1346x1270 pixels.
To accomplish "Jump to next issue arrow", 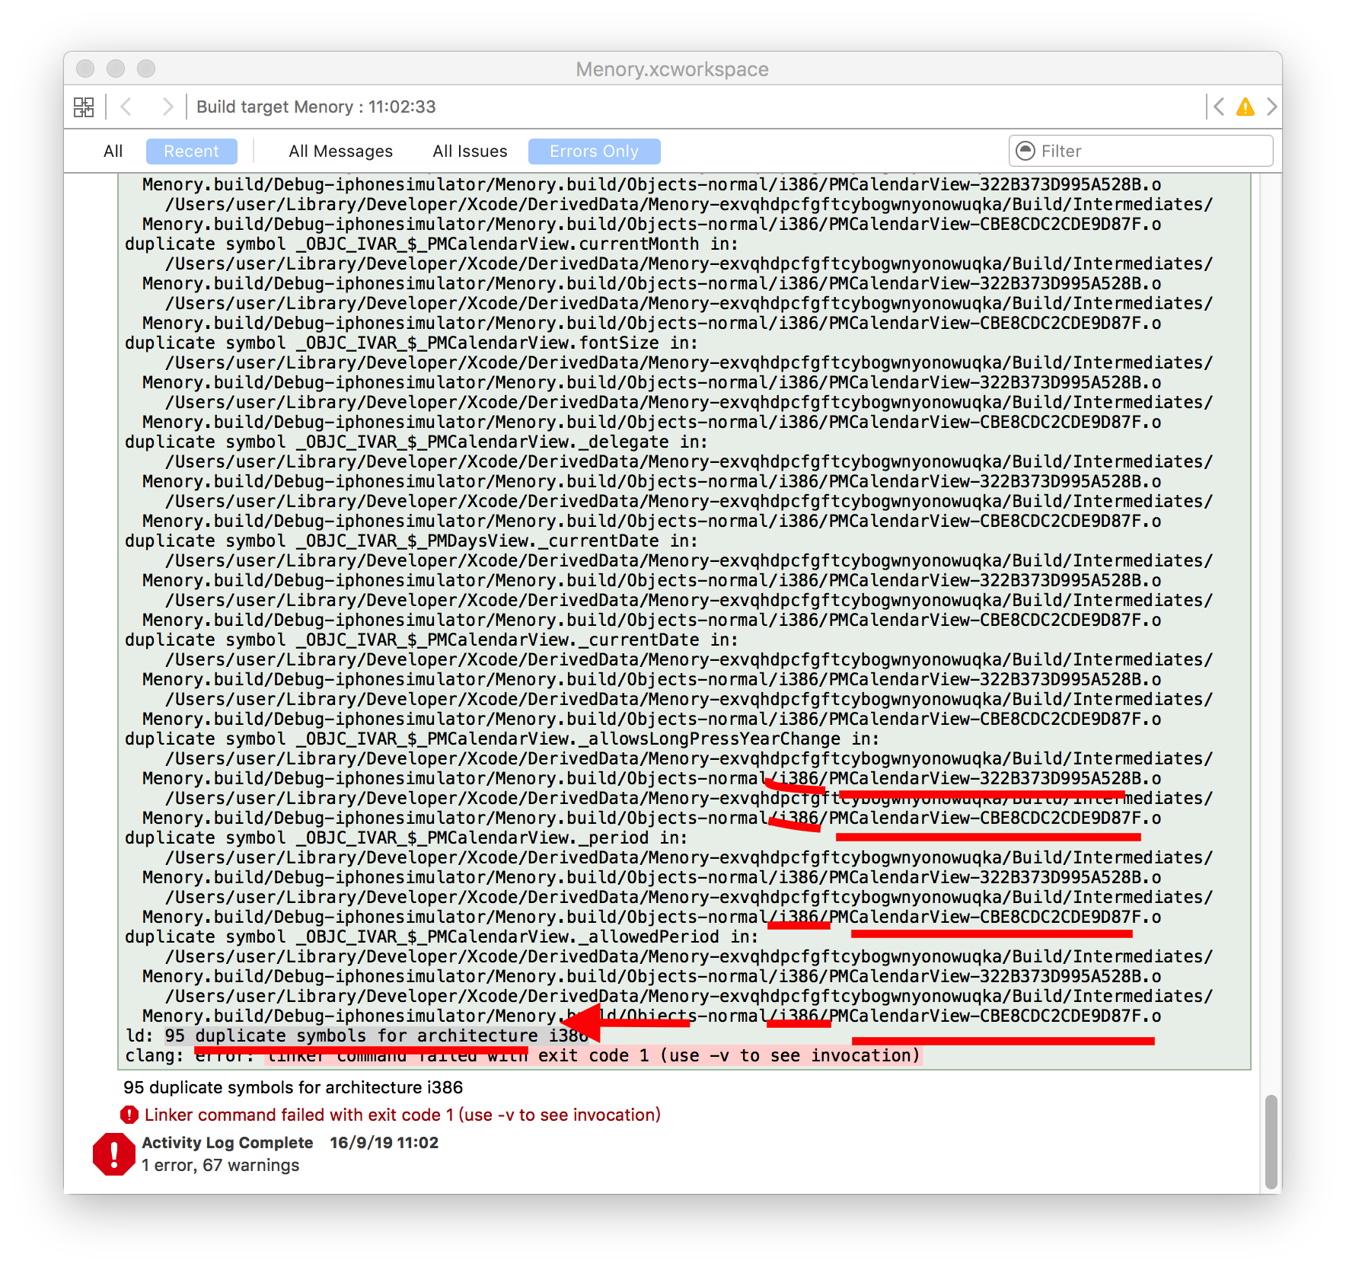I will pyautogui.click(x=1271, y=107).
